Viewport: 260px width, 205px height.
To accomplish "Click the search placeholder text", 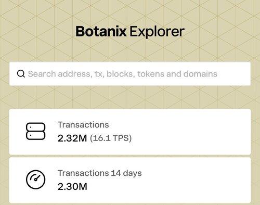I will coord(123,74).
